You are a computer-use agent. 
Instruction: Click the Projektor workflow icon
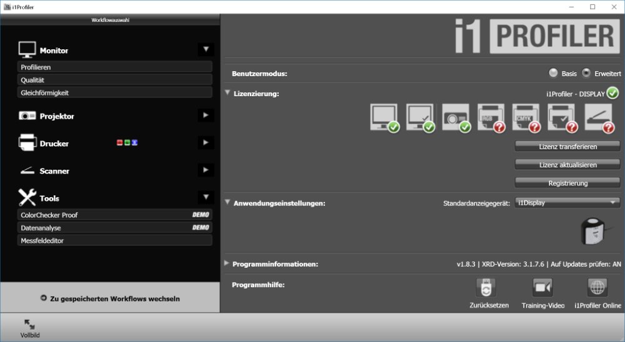click(x=27, y=116)
